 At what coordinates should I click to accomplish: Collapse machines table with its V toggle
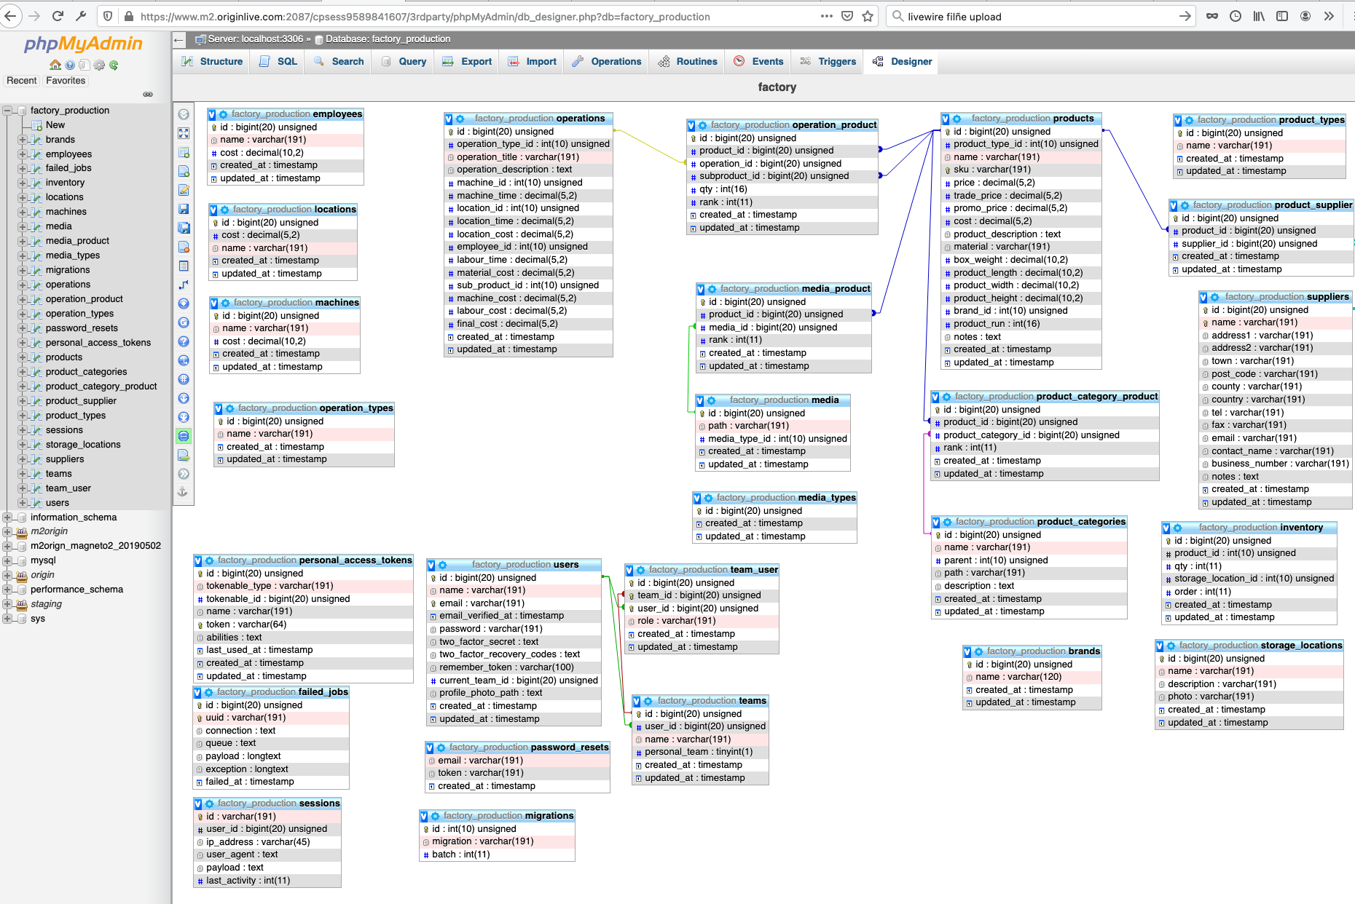pyautogui.click(x=214, y=303)
